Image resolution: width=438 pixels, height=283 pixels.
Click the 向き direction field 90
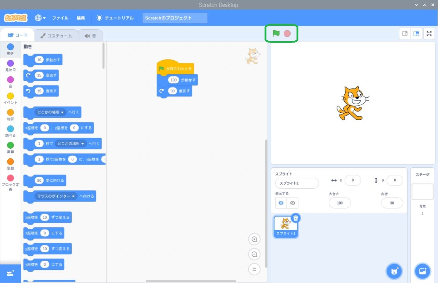point(392,203)
